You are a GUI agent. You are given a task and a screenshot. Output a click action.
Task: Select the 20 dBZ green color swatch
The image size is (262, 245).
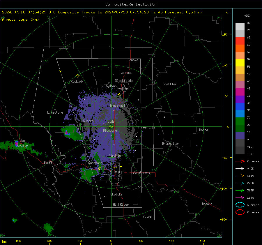(x=240, y=121)
